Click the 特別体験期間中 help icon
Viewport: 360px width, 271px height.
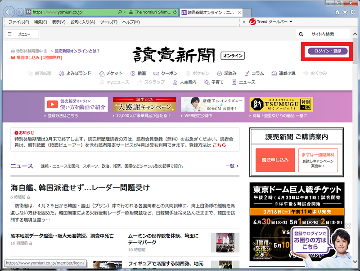[45, 51]
